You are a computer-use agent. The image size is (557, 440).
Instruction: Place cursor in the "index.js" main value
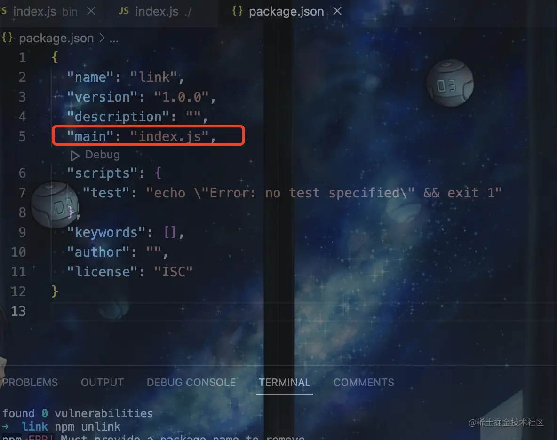coord(169,136)
